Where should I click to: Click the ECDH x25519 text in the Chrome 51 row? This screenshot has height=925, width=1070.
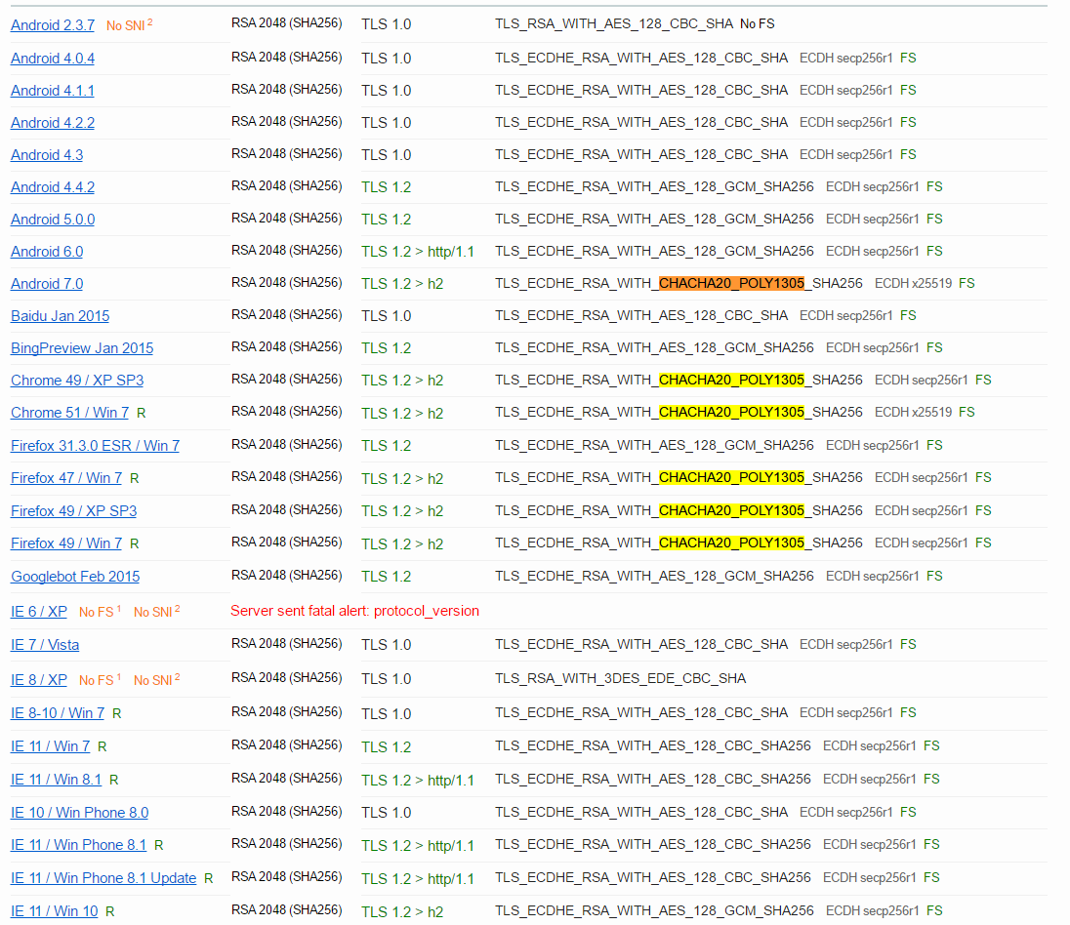point(913,412)
